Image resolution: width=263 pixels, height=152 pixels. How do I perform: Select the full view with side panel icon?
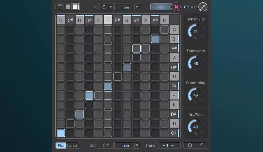(76, 7)
